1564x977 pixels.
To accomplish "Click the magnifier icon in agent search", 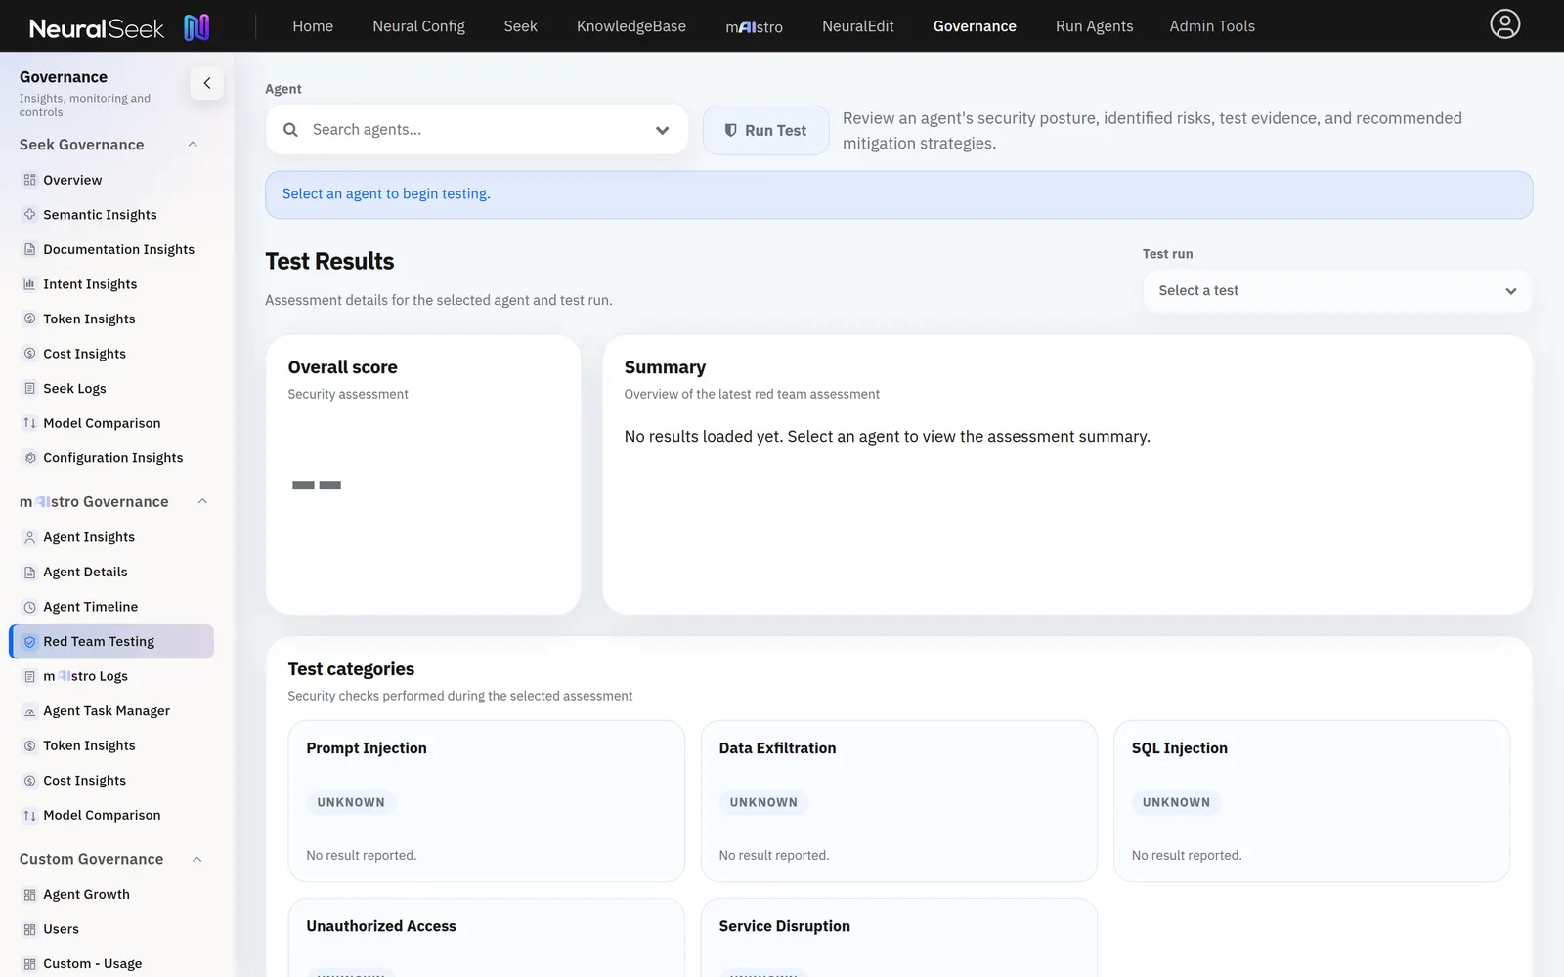I will [290, 130].
